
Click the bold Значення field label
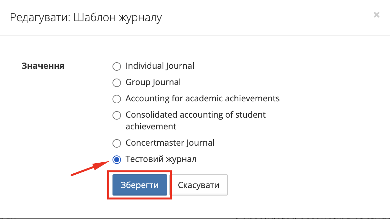43,66
